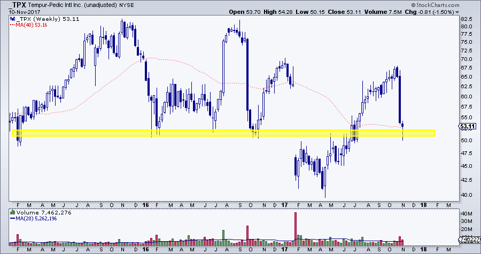The width and height of the screenshot is (481, 254).
Task: Click the 17 year label under price chart
Action: tap(284, 205)
